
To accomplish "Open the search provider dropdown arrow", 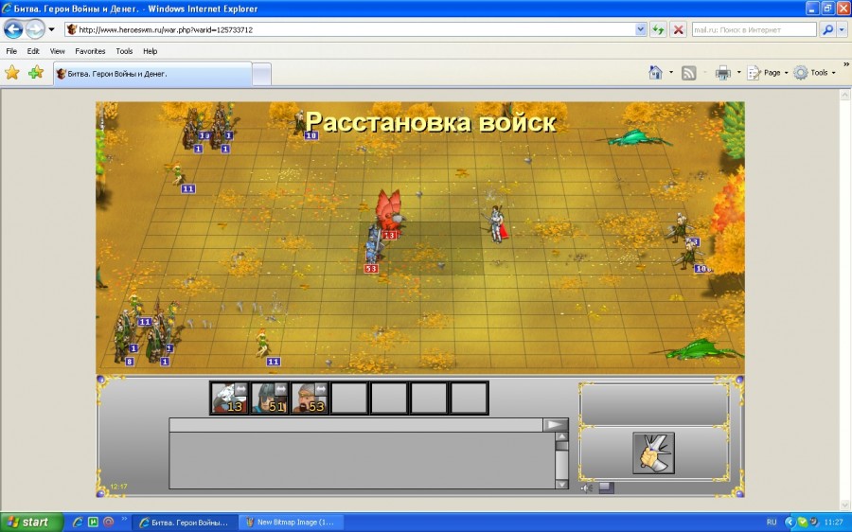I will coord(842,30).
